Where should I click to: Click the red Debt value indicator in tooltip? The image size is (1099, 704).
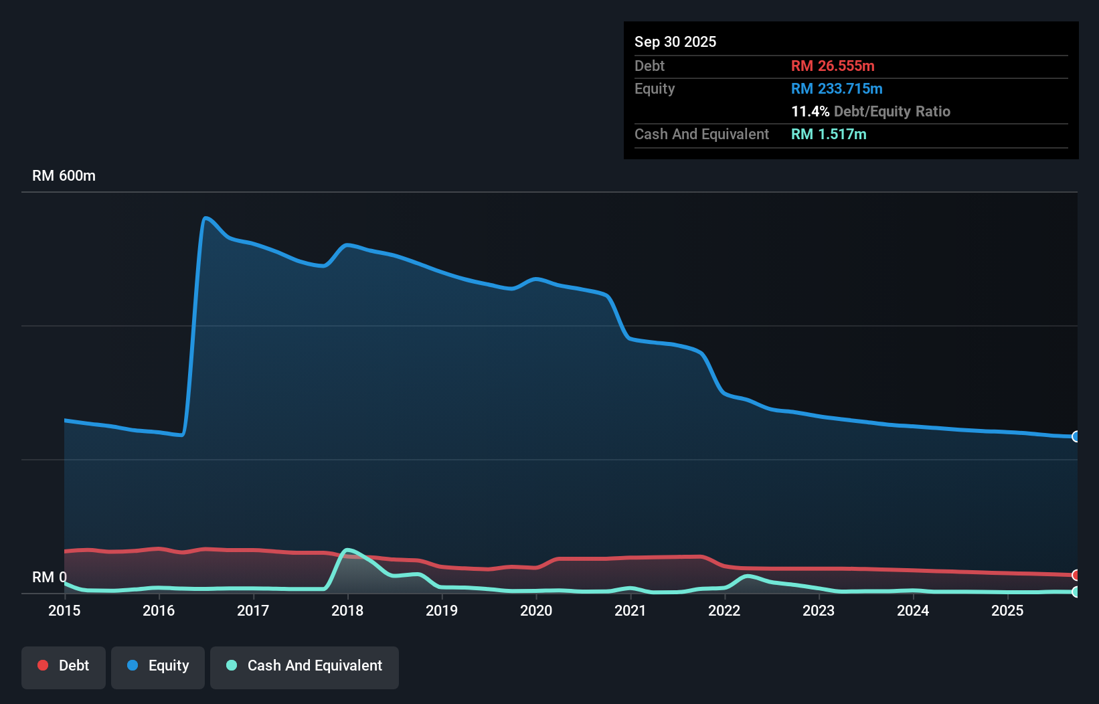[x=833, y=66]
